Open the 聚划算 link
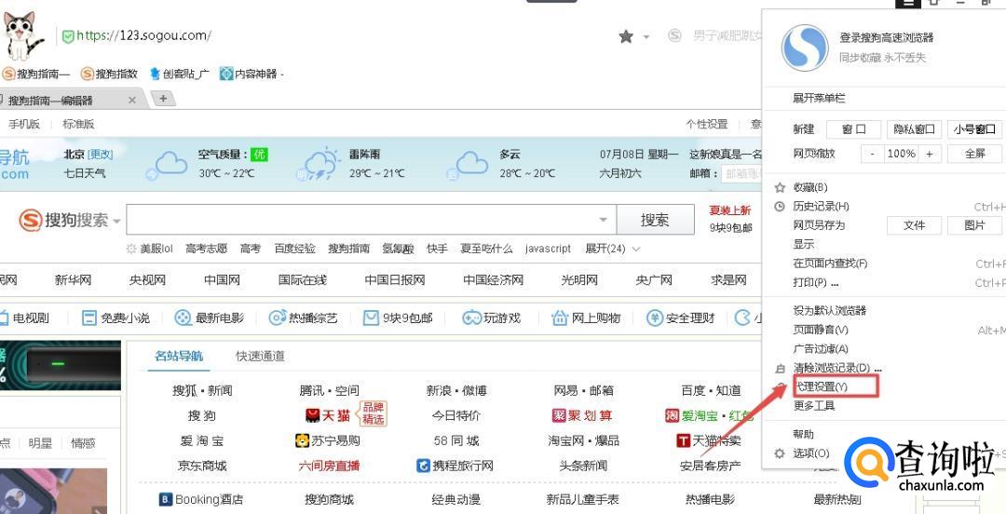1006x514 pixels. [582, 416]
